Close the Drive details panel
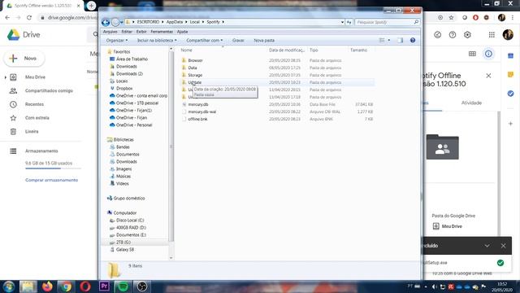520x293 pixels. click(x=488, y=76)
